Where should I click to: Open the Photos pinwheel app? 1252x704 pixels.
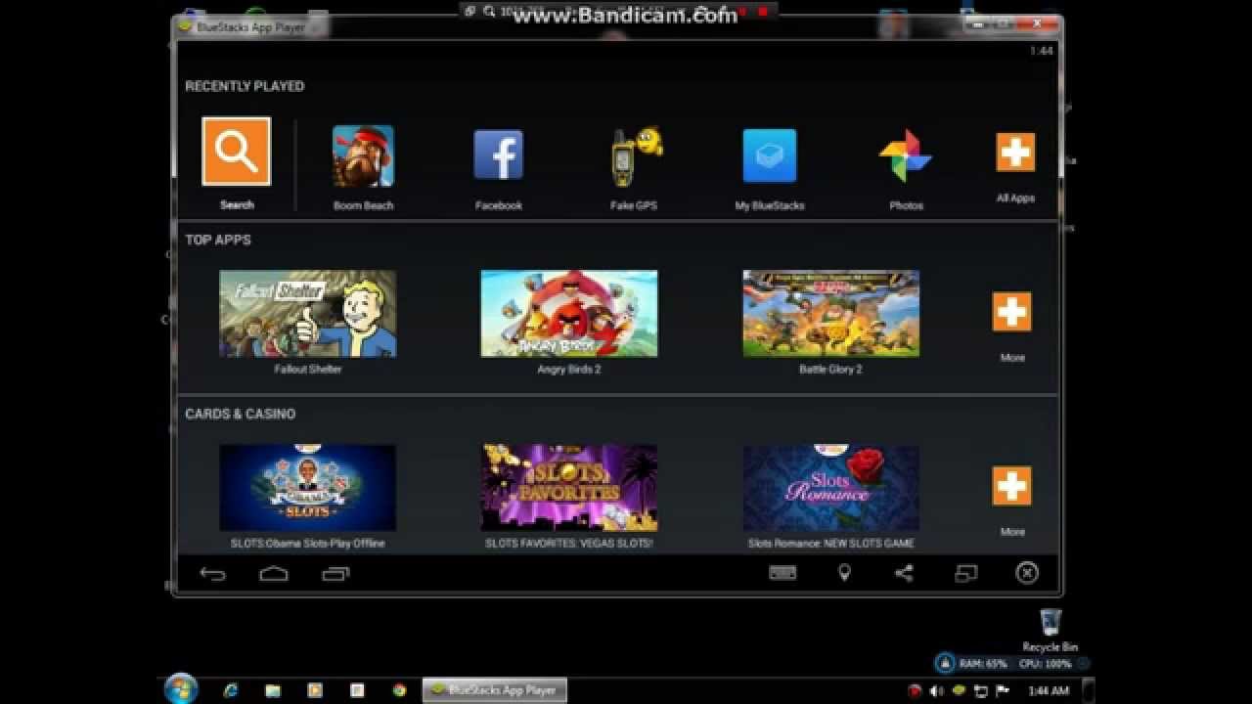coord(906,155)
